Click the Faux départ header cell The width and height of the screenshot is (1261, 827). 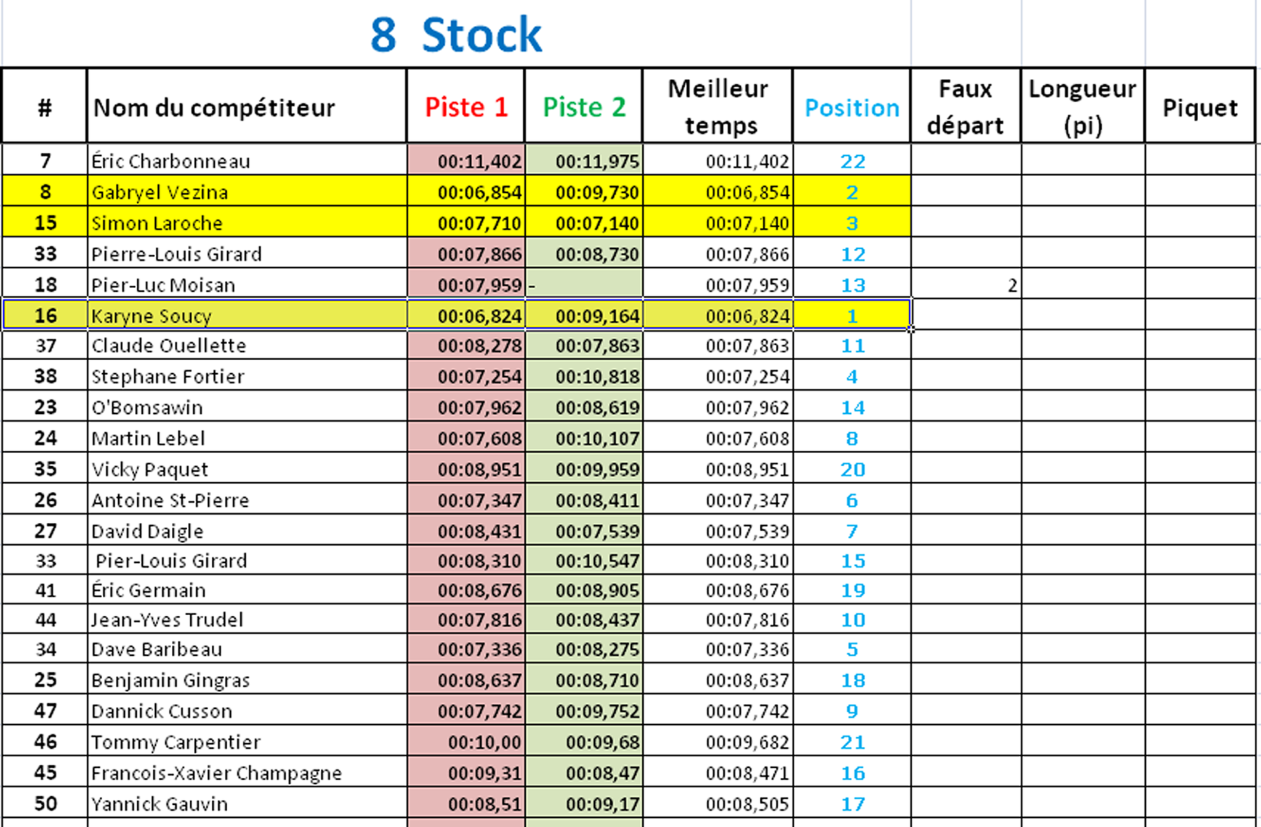pos(965,106)
